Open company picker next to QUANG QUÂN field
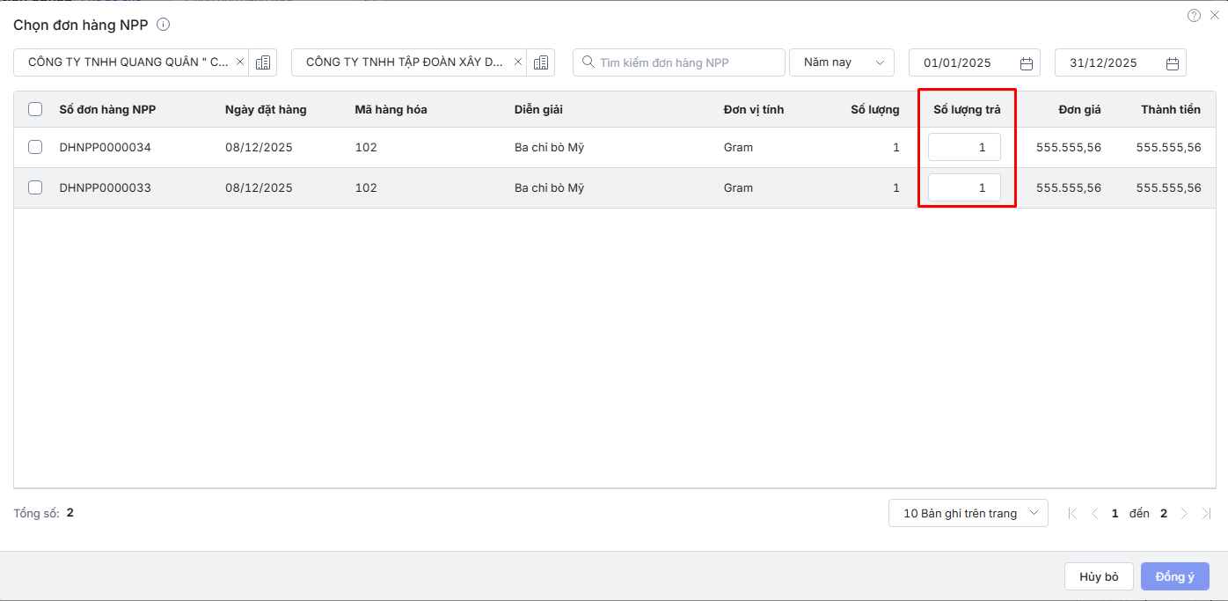The width and height of the screenshot is (1228, 601). (x=263, y=62)
